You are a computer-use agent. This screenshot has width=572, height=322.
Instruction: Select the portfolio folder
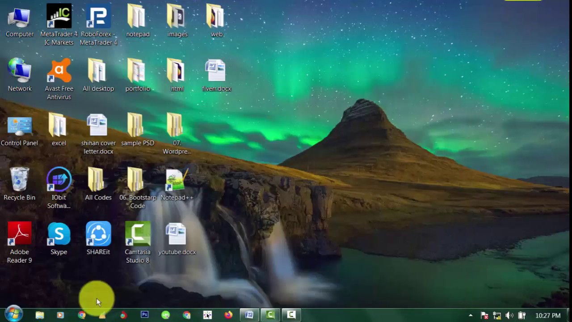(138, 75)
